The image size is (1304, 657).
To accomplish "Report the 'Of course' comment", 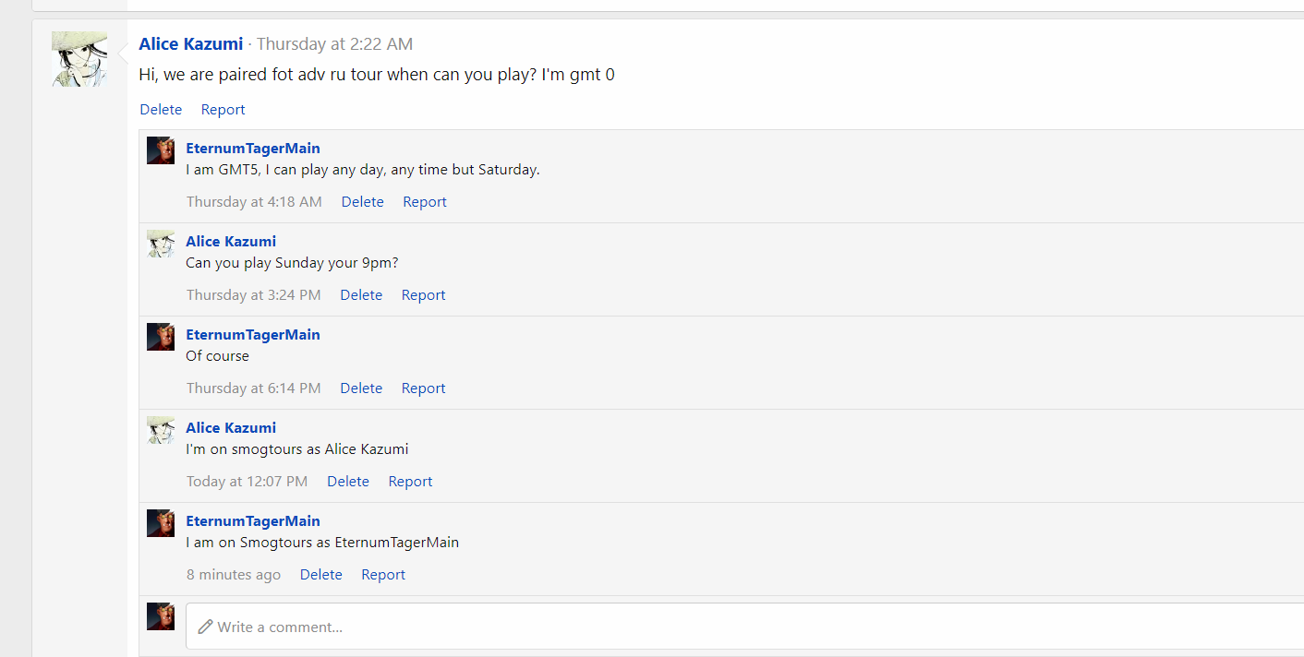I will pos(423,388).
